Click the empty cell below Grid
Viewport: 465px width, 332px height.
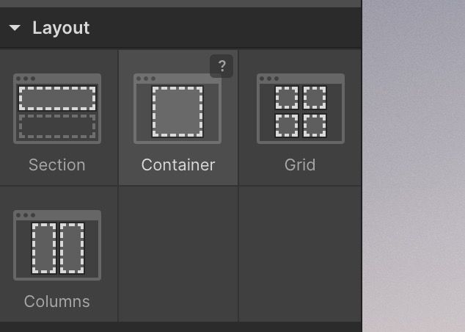[x=300, y=254]
